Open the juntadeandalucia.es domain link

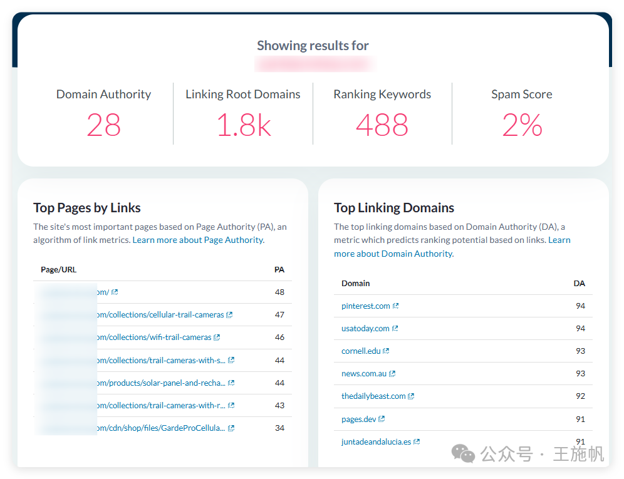(x=377, y=442)
